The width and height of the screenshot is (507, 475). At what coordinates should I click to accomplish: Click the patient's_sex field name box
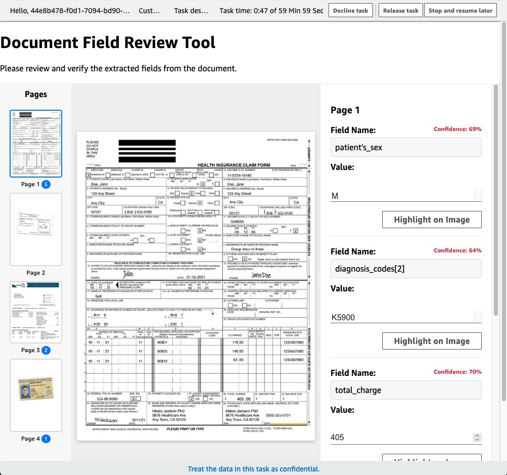(x=406, y=147)
